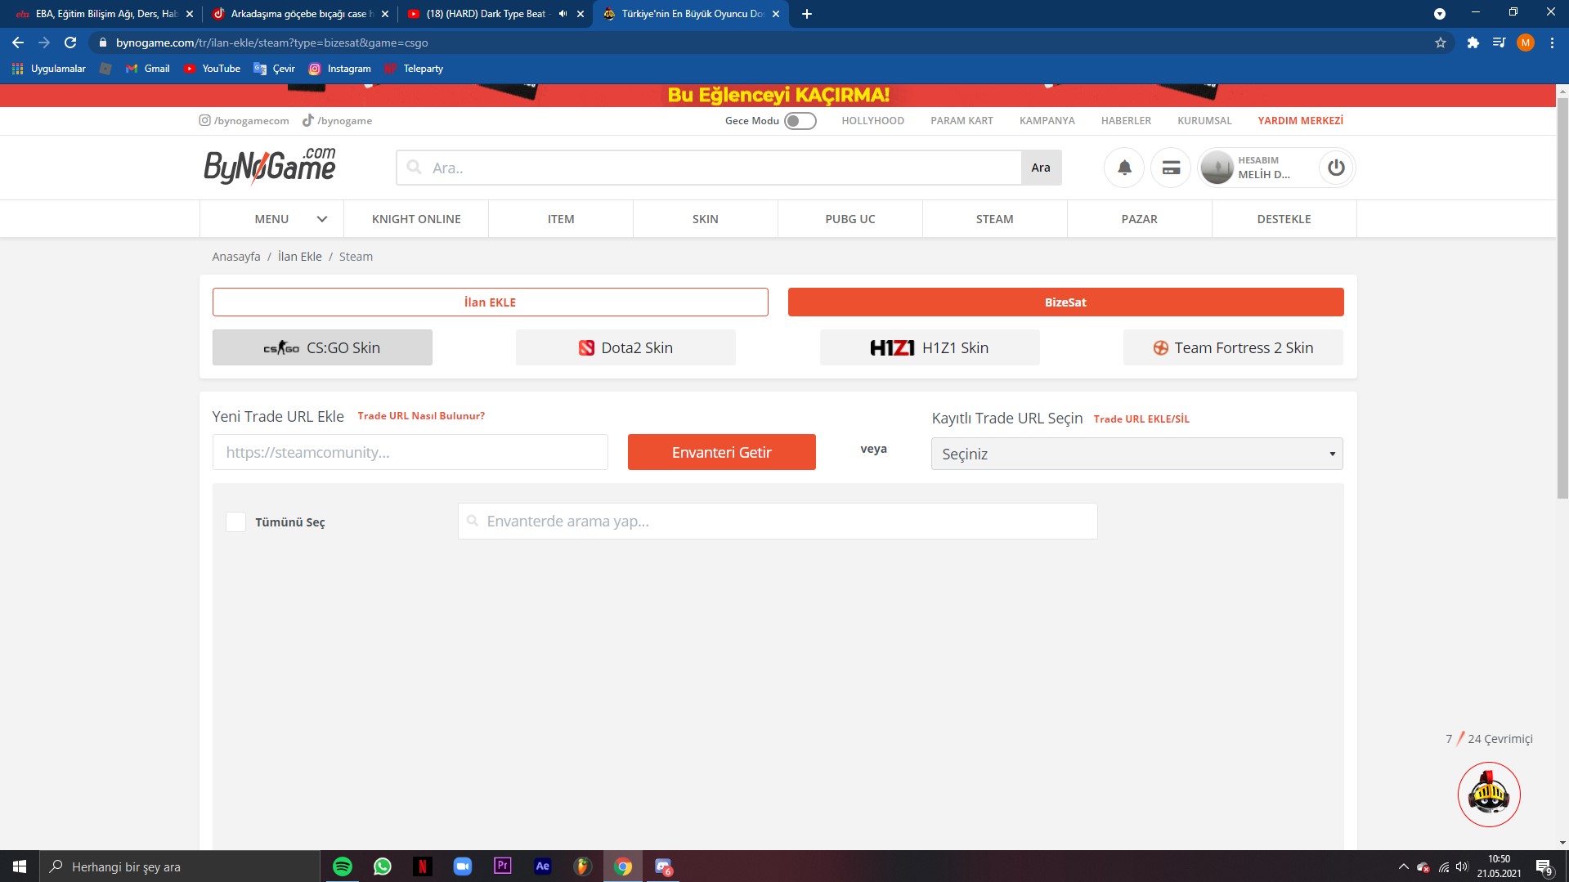The image size is (1569, 882).
Task: Select CS:GO Skin game
Action: 322,347
